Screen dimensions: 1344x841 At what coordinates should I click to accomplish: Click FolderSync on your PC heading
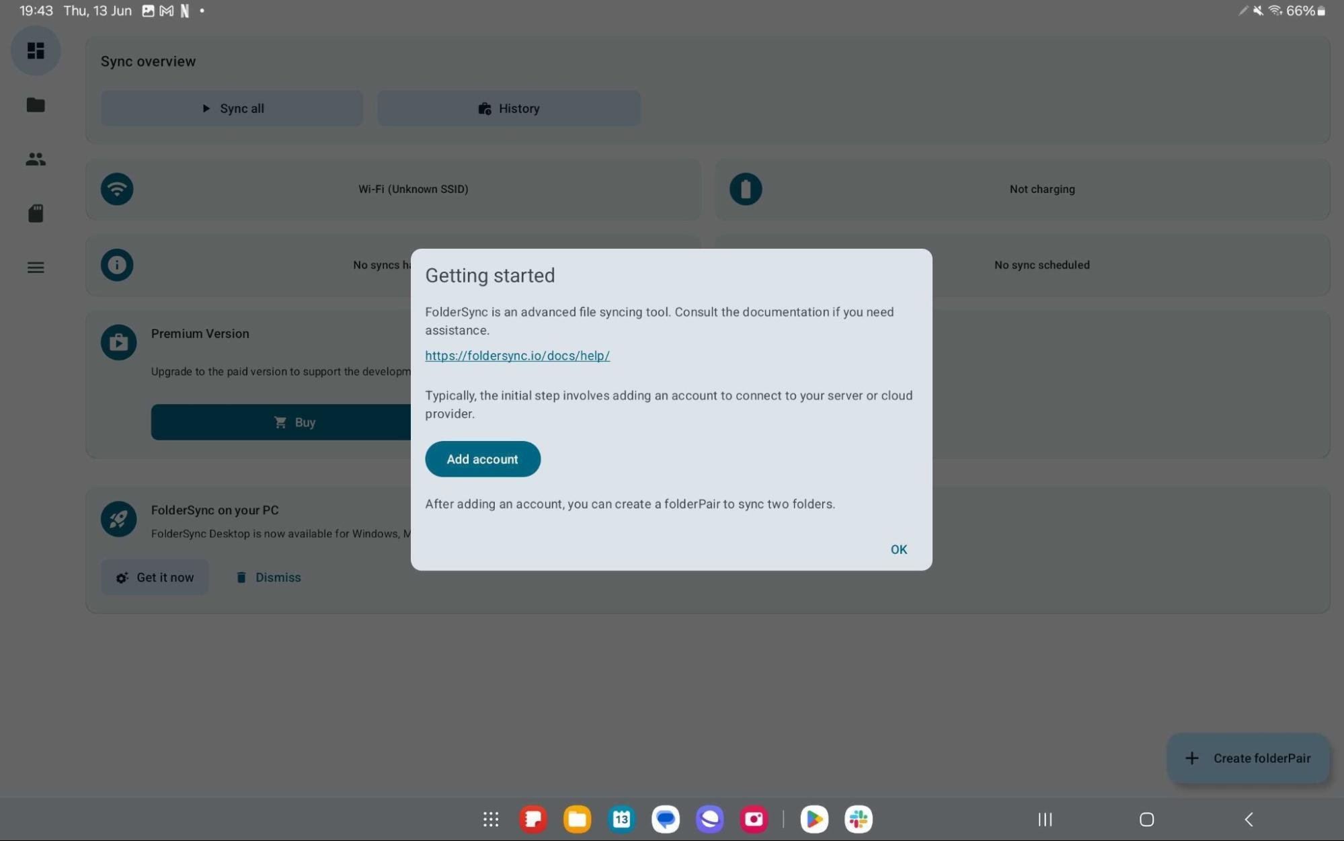pos(215,510)
